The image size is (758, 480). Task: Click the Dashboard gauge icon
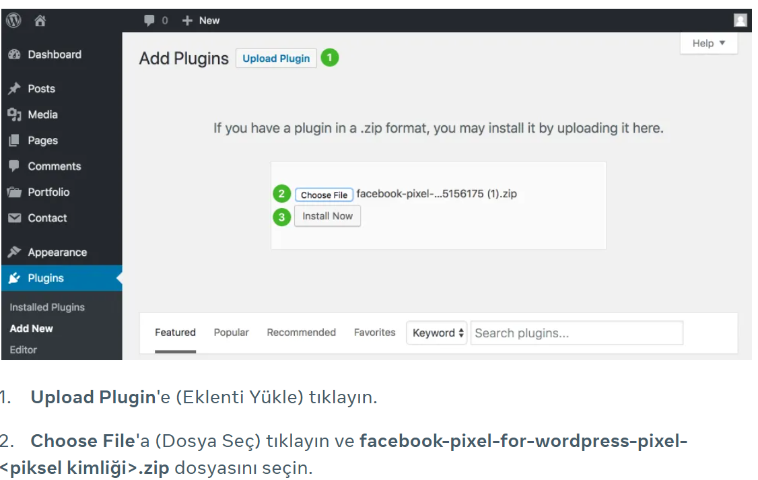[x=15, y=55]
